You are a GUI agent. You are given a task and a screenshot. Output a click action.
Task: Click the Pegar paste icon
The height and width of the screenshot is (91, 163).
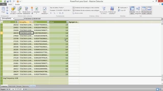click(x=3, y=9)
